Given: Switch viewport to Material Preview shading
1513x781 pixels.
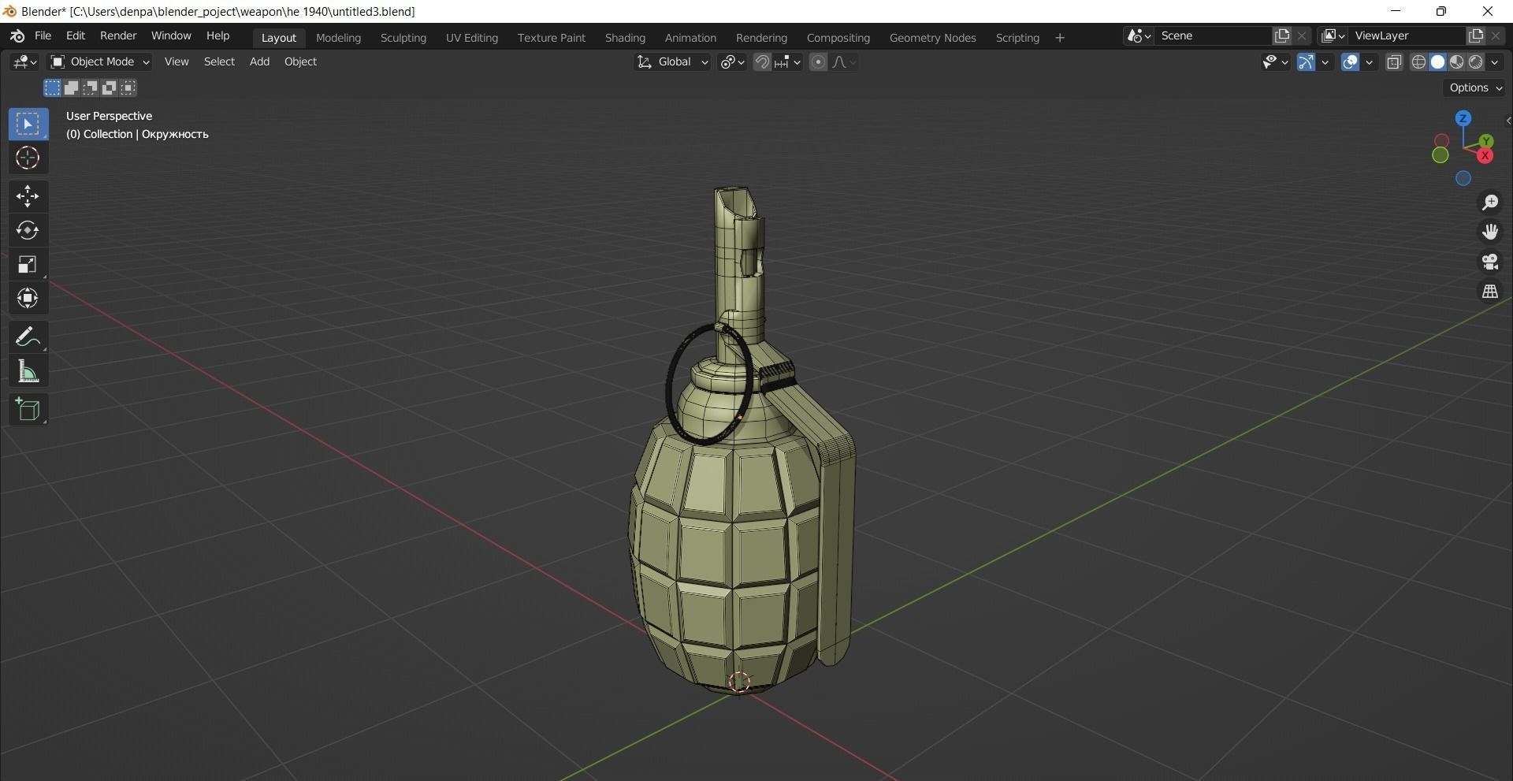Looking at the screenshot, I should point(1456,61).
